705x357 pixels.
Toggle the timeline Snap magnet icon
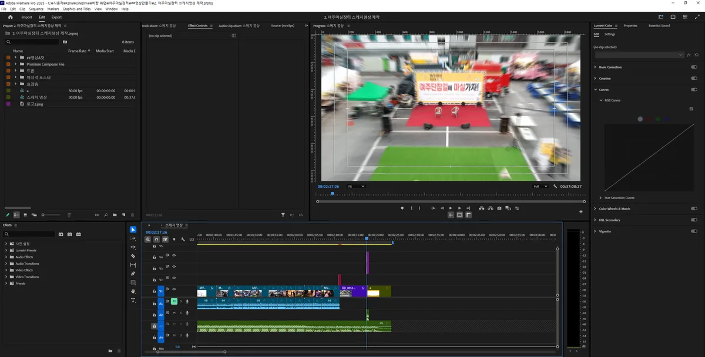tap(156, 240)
